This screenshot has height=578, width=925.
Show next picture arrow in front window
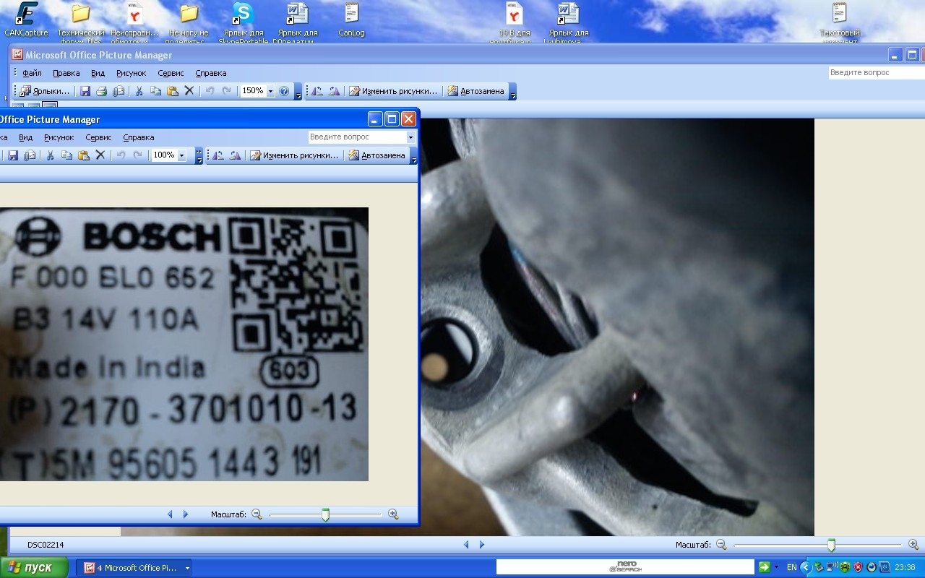pos(186,514)
